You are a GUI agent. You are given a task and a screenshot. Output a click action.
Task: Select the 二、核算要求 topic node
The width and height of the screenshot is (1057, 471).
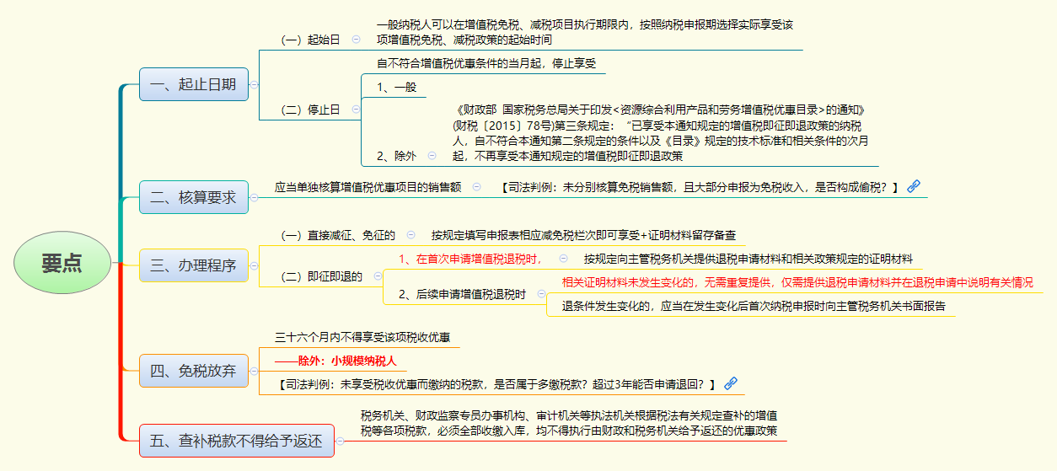point(193,198)
